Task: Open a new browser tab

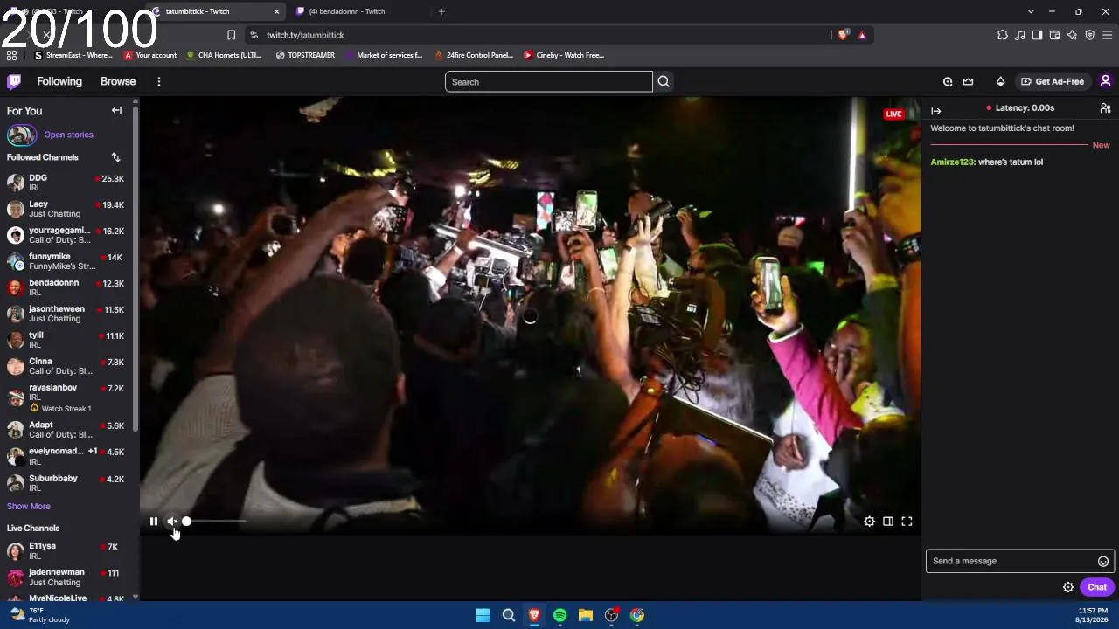Action: coord(441,11)
